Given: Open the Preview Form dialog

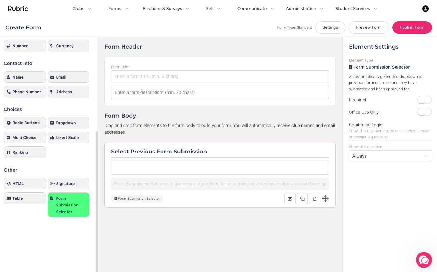Looking at the screenshot, I should click(369, 27).
